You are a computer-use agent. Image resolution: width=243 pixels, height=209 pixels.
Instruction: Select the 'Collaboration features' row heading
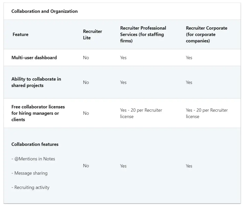pos(35,144)
